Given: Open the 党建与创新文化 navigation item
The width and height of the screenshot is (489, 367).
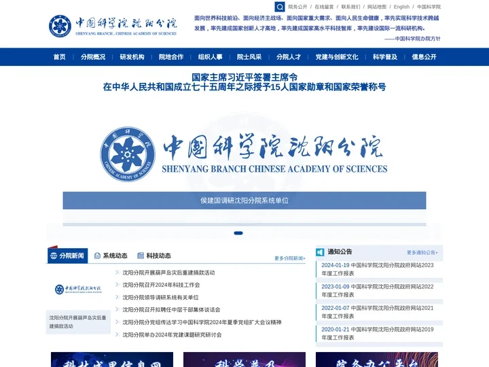Looking at the screenshot, I should click(337, 57).
